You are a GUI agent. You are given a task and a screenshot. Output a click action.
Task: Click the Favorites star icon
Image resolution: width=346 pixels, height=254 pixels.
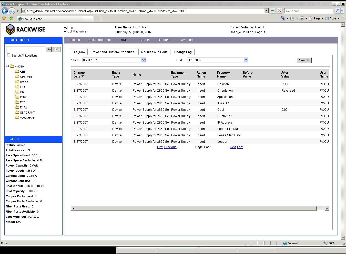[x=4, y=18]
